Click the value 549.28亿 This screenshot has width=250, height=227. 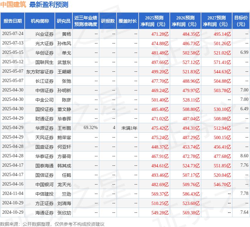pos(160,213)
